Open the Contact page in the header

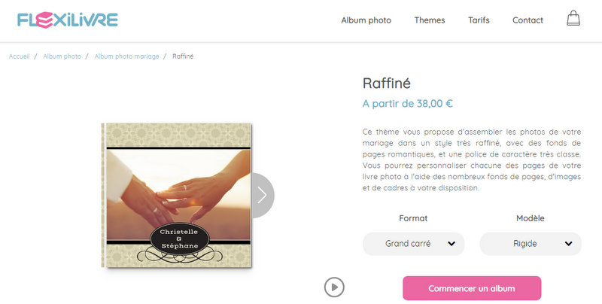tap(528, 20)
